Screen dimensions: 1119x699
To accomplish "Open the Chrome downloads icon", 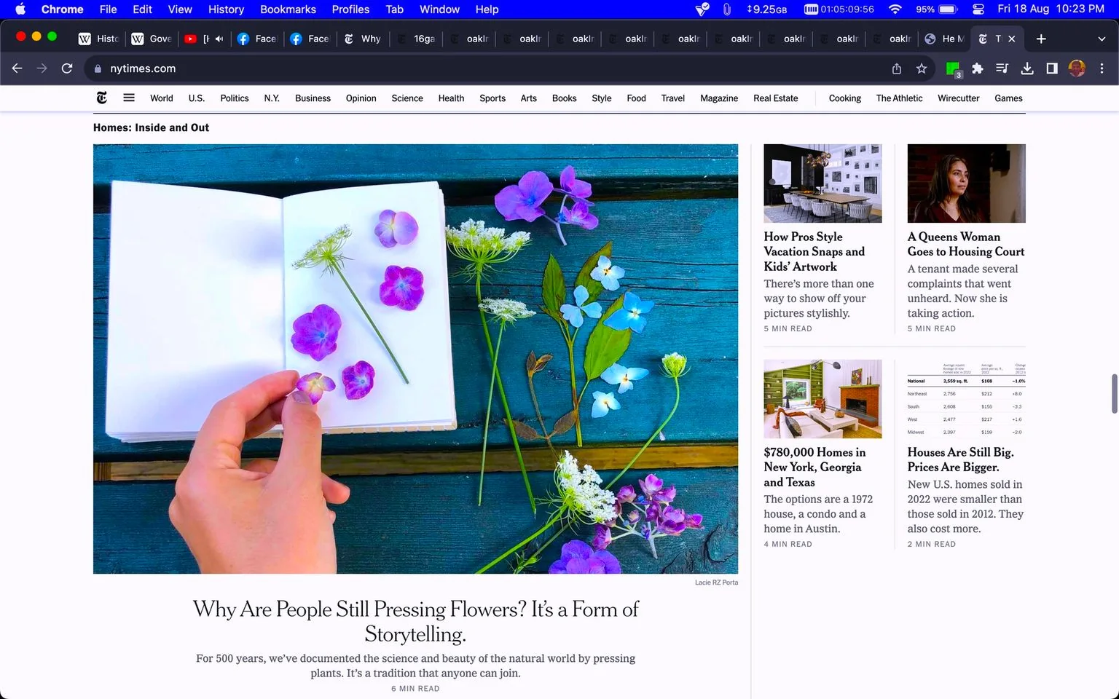I will click(1027, 68).
